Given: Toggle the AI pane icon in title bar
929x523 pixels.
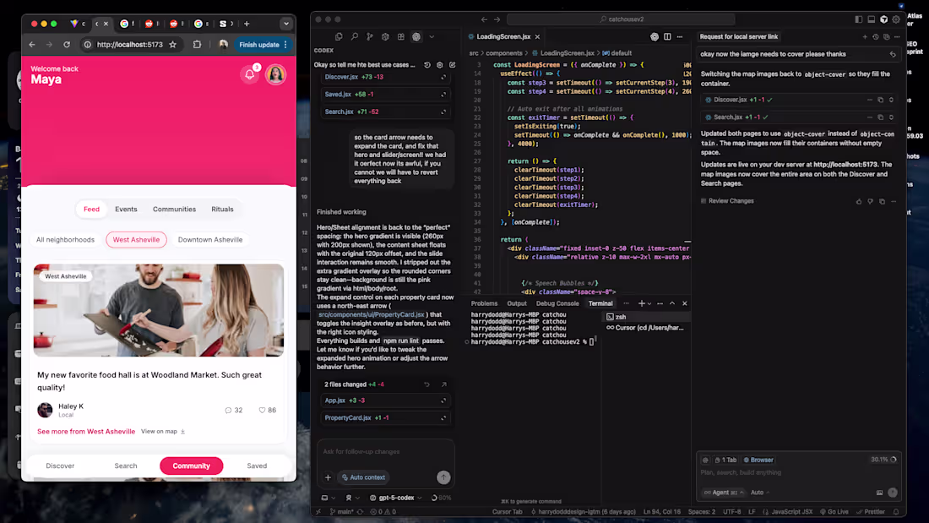Looking at the screenshot, I should [x=883, y=19].
